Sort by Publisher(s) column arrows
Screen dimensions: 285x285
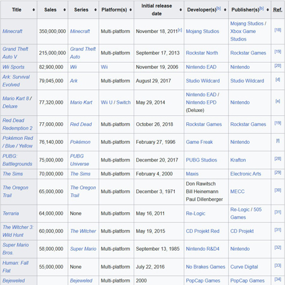268,10
